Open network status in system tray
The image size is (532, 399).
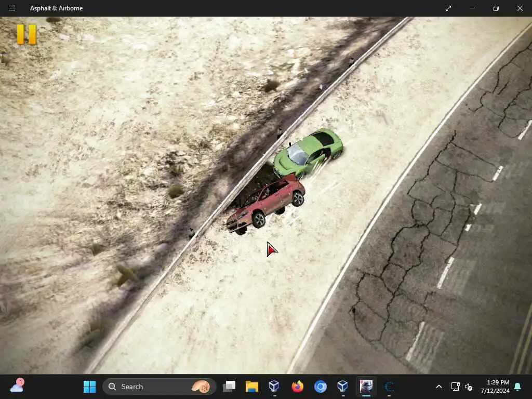click(x=455, y=387)
